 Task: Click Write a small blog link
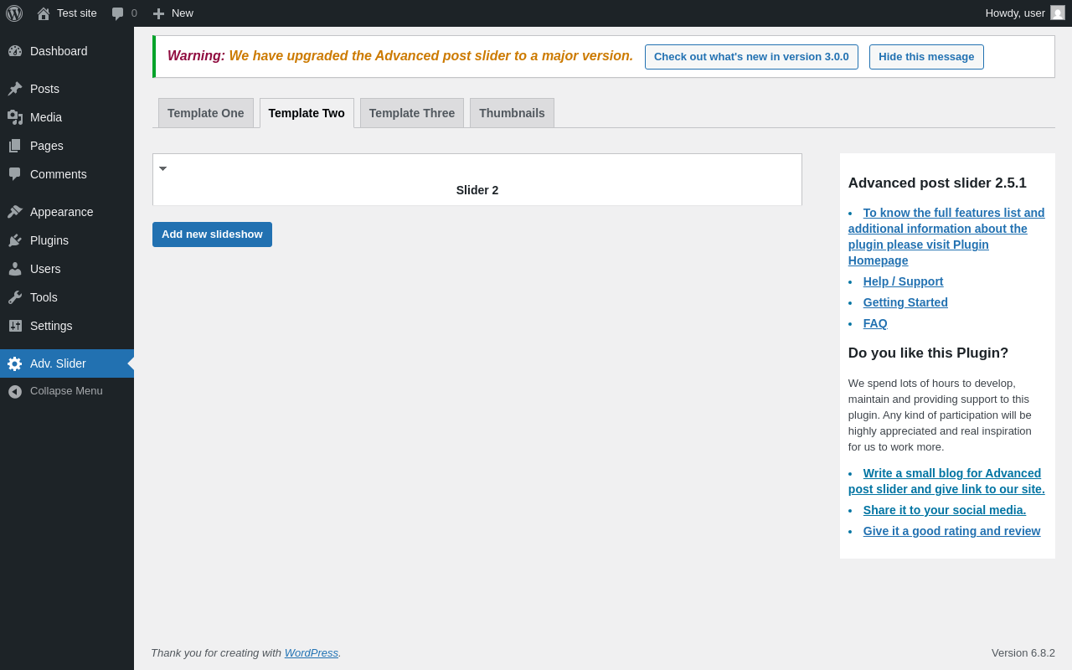click(946, 482)
